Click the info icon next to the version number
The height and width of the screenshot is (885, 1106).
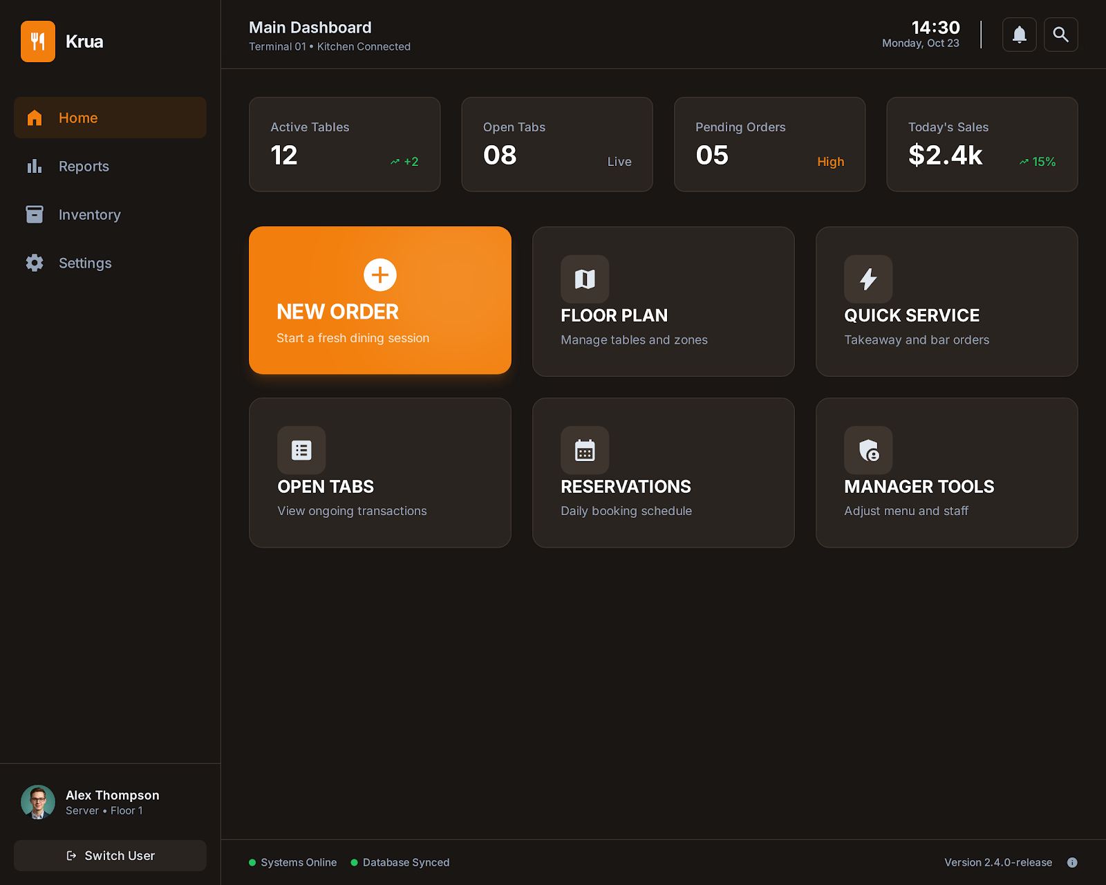pyautogui.click(x=1072, y=862)
